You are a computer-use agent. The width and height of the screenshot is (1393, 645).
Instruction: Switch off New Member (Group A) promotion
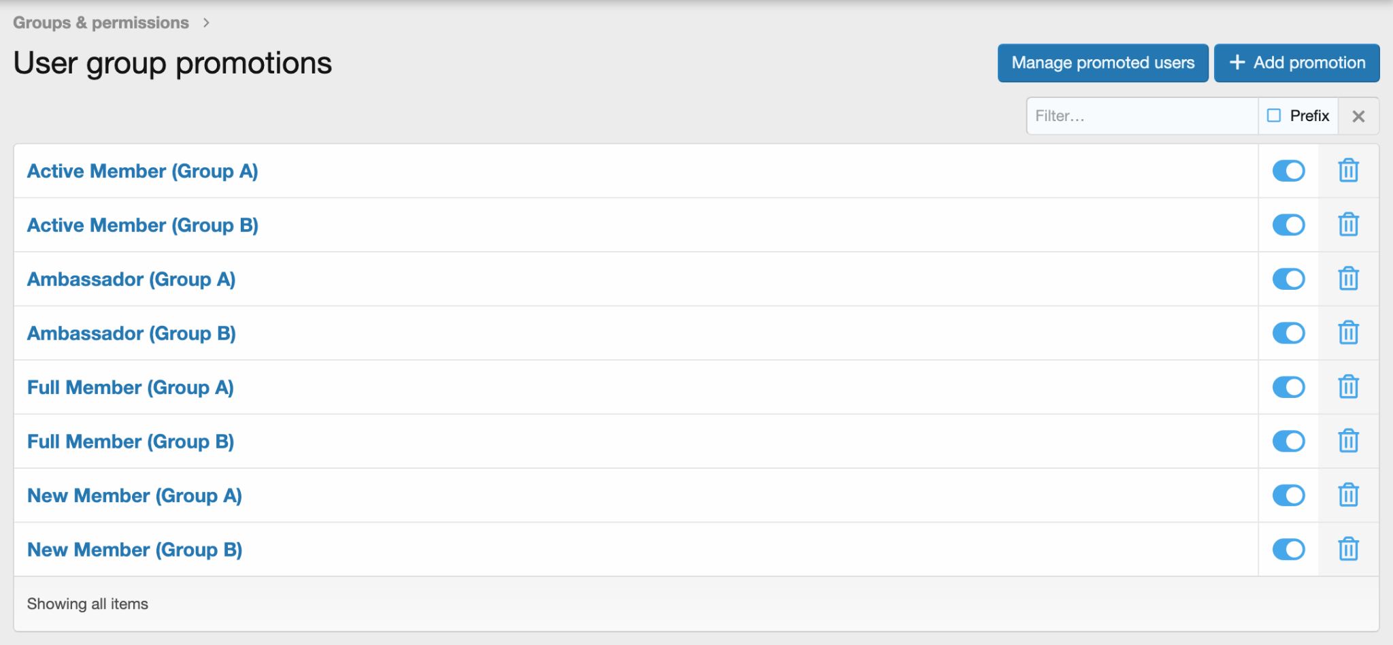click(x=1288, y=495)
